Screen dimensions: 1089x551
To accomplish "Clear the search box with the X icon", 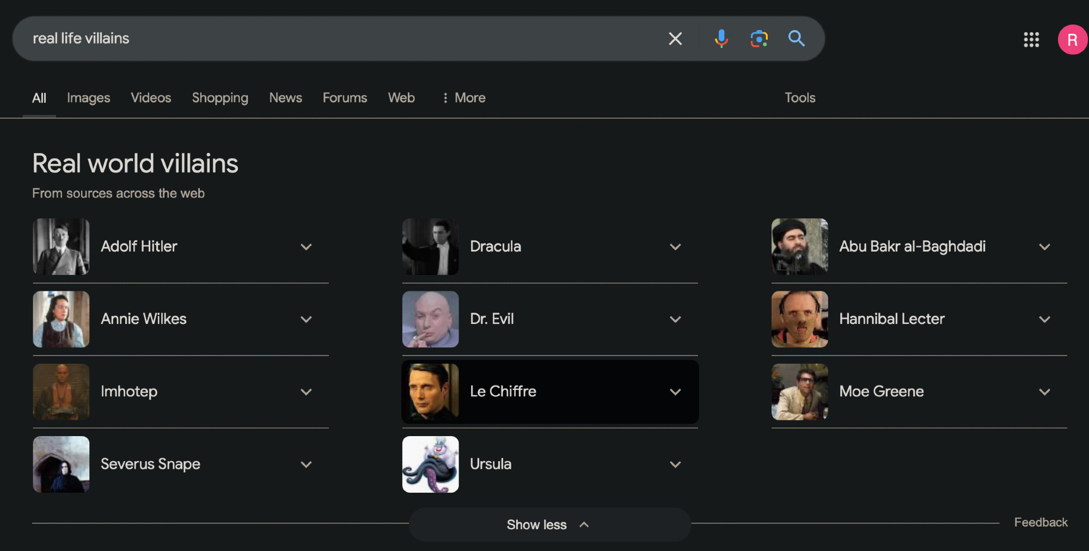I will coord(675,39).
